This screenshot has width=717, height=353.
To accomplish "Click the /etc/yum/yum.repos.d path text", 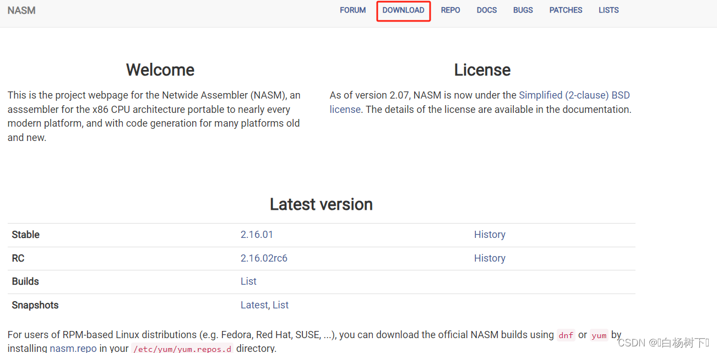I will 182,348.
